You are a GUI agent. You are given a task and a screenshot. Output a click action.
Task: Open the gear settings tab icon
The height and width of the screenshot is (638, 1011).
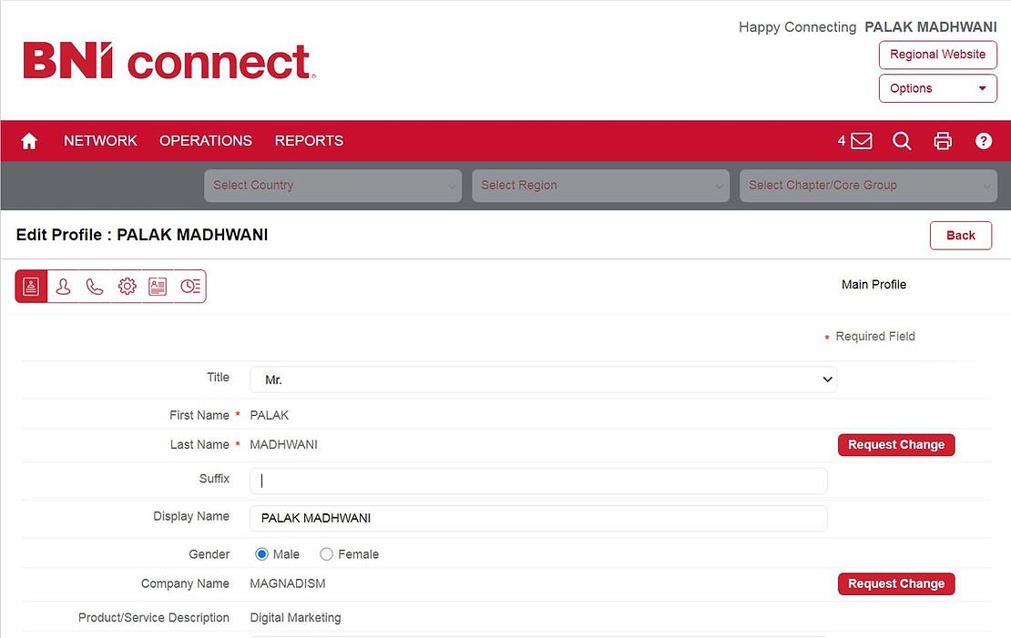click(x=127, y=287)
